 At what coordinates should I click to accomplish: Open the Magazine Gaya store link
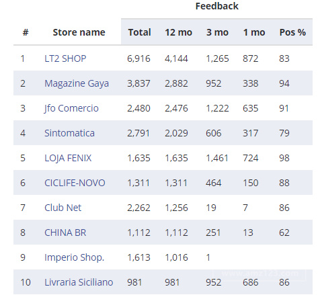[x=77, y=83]
